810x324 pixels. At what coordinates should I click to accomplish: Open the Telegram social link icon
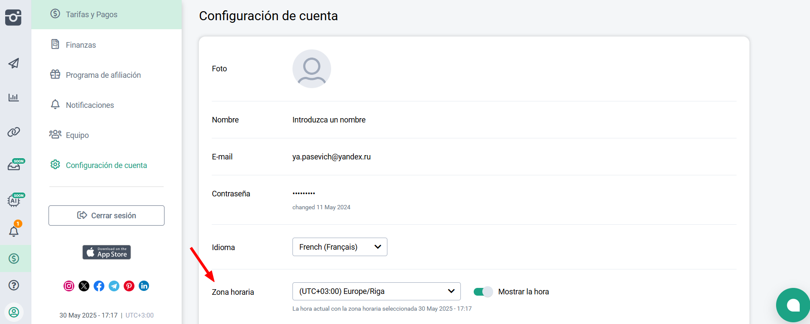(114, 286)
